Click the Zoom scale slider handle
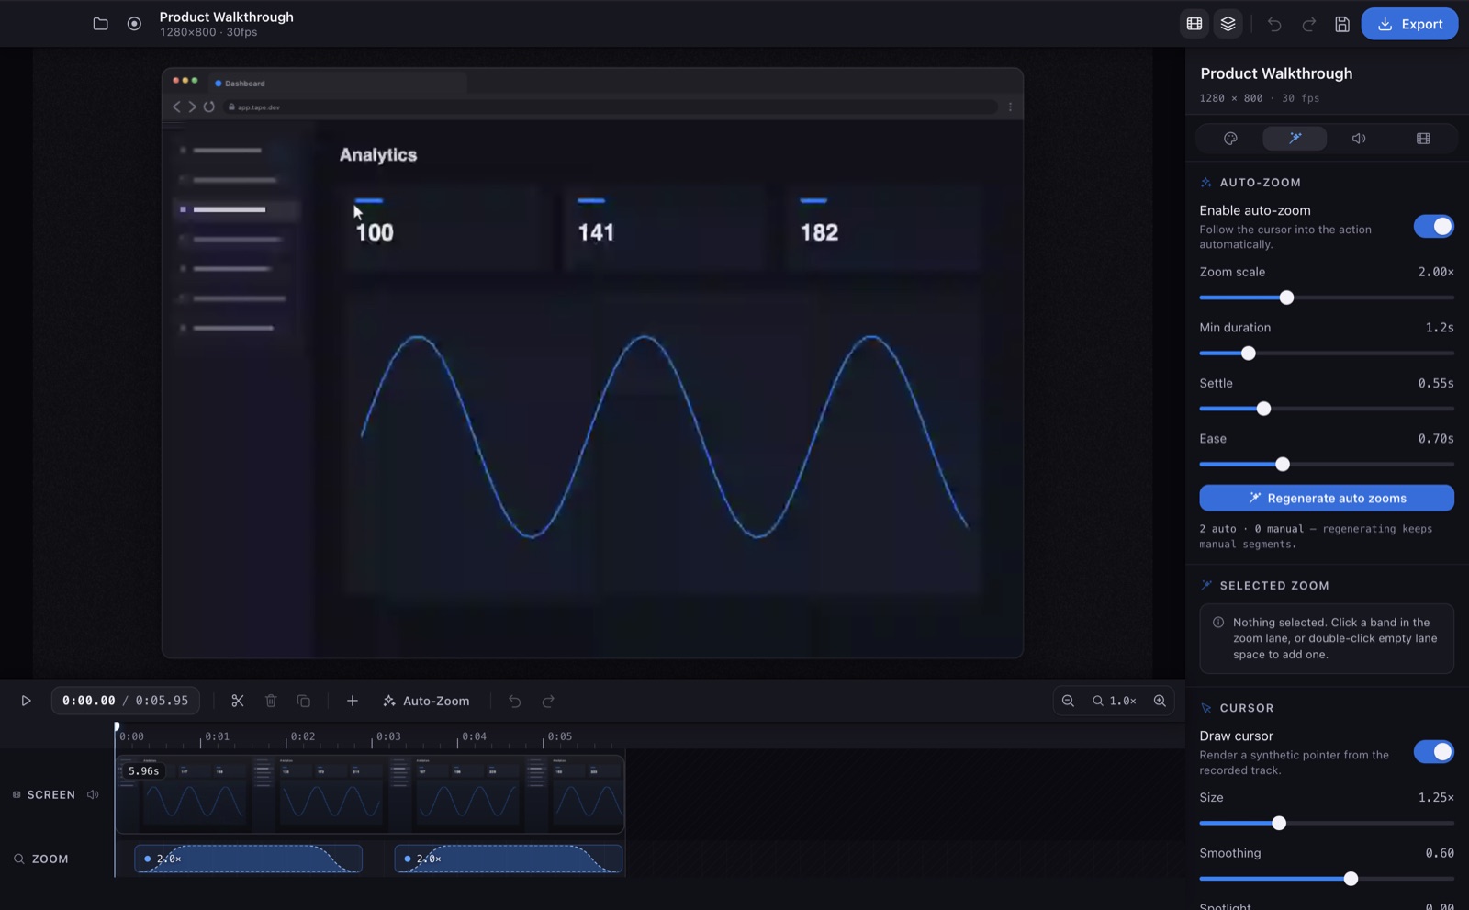 [1286, 298]
